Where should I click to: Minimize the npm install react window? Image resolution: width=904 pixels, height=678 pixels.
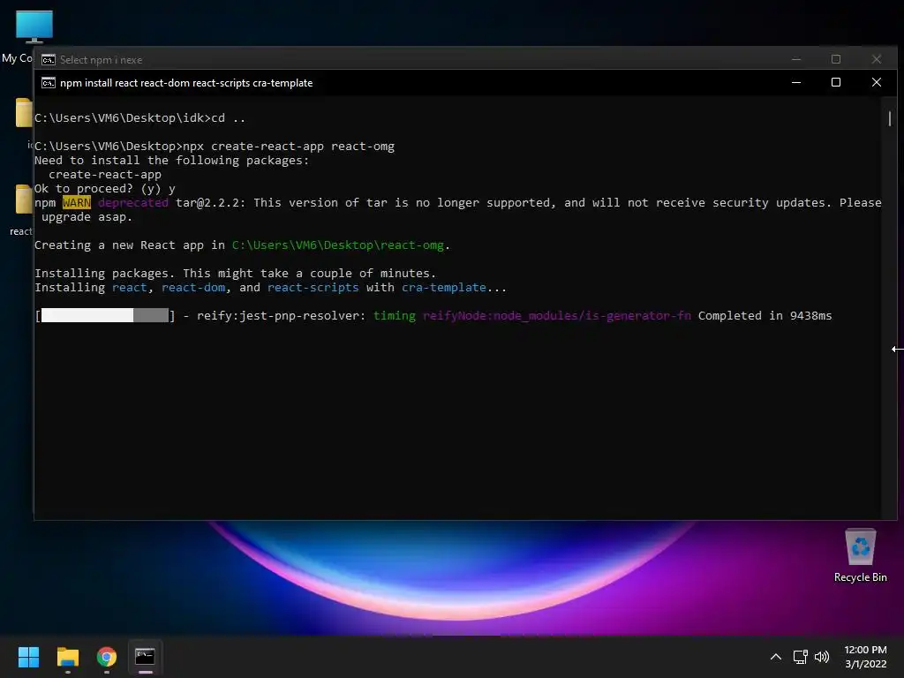[x=796, y=82]
